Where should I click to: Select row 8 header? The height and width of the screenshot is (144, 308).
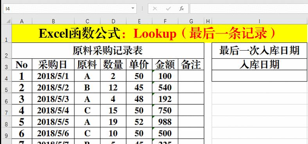(6, 122)
